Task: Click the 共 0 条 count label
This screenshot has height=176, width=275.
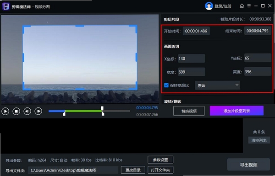Action: (259, 132)
